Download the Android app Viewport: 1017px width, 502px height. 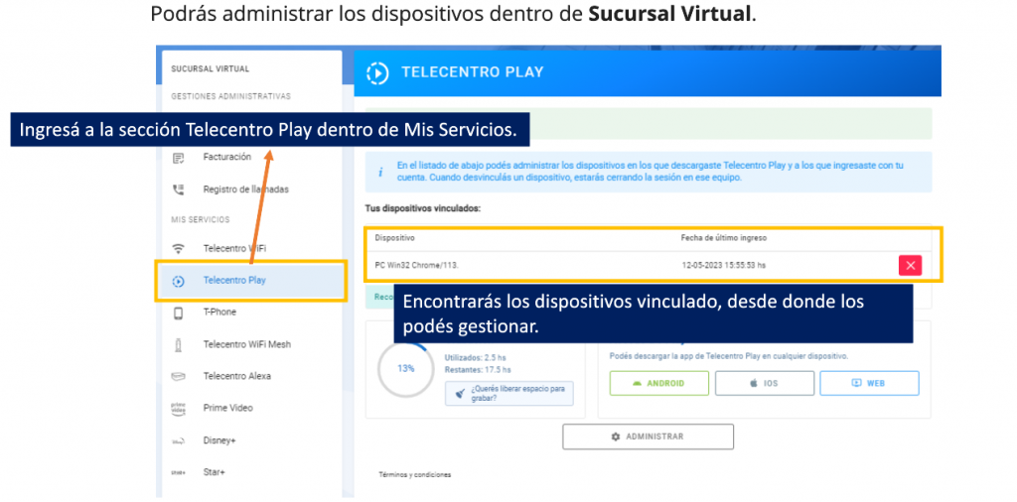659,383
